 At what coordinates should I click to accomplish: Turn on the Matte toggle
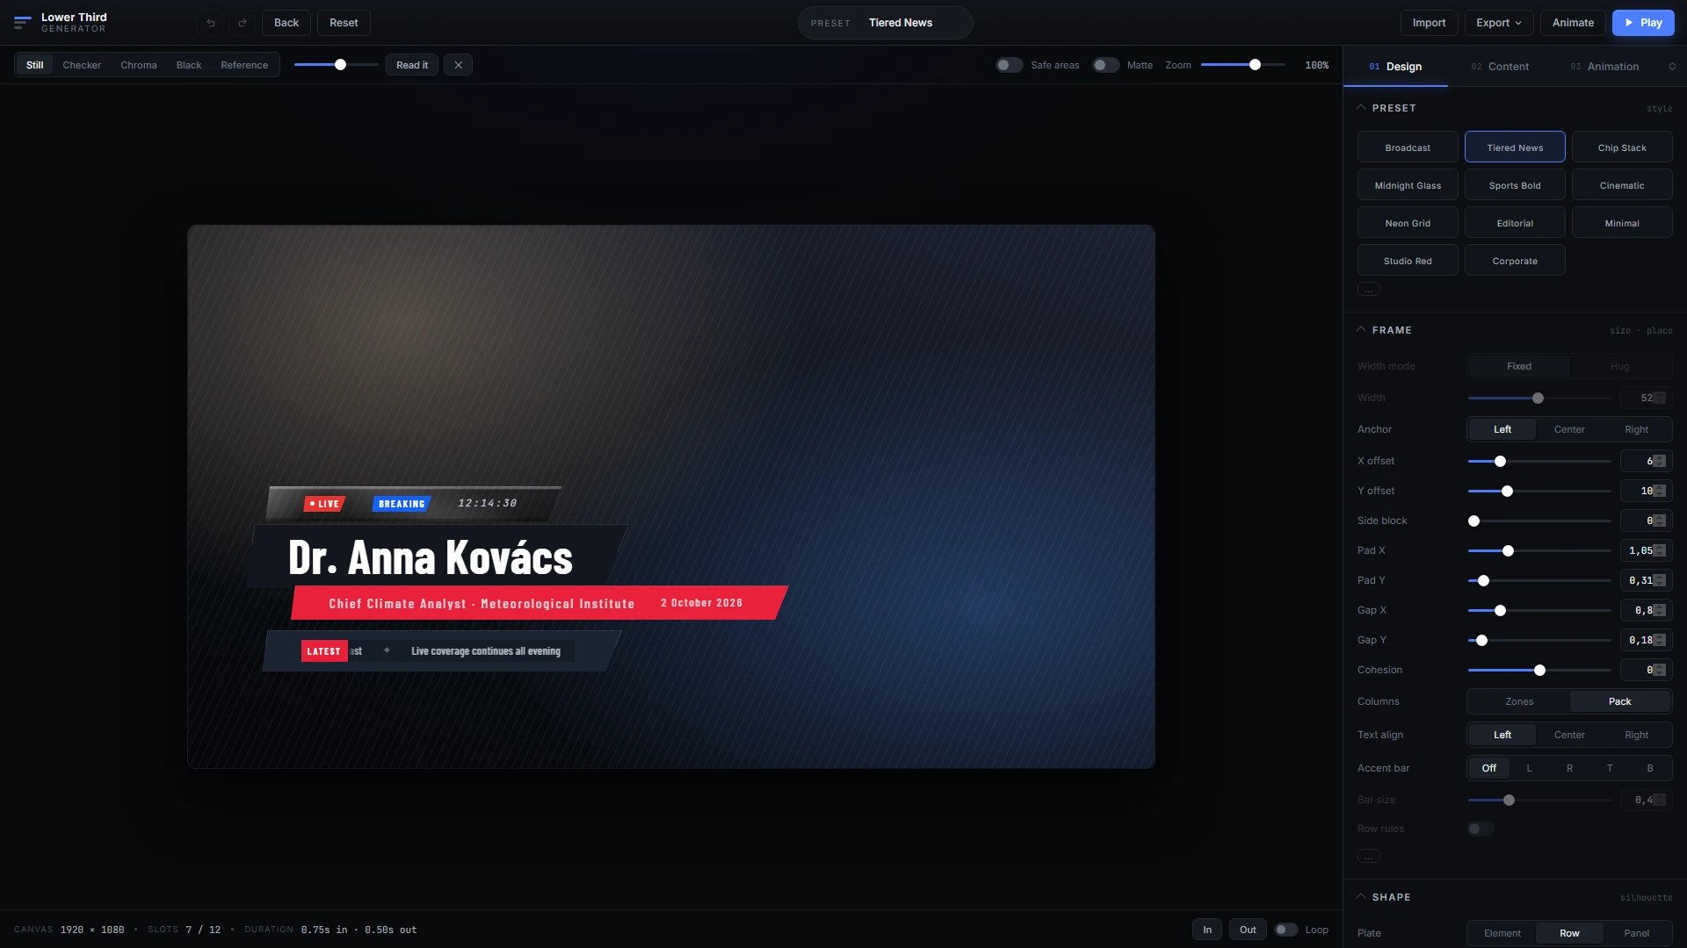point(1105,65)
